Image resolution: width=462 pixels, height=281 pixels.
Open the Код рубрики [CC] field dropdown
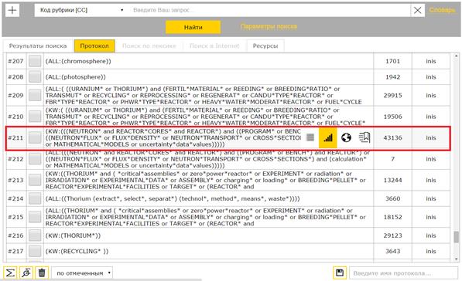pos(80,10)
